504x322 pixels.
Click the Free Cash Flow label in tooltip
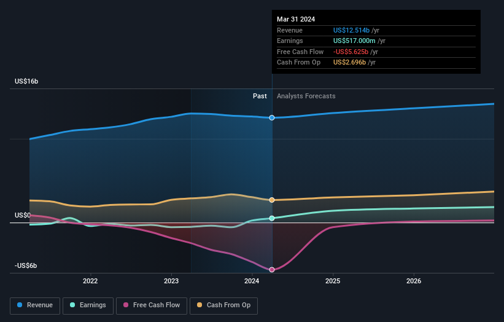pyautogui.click(x=300, y=52)
